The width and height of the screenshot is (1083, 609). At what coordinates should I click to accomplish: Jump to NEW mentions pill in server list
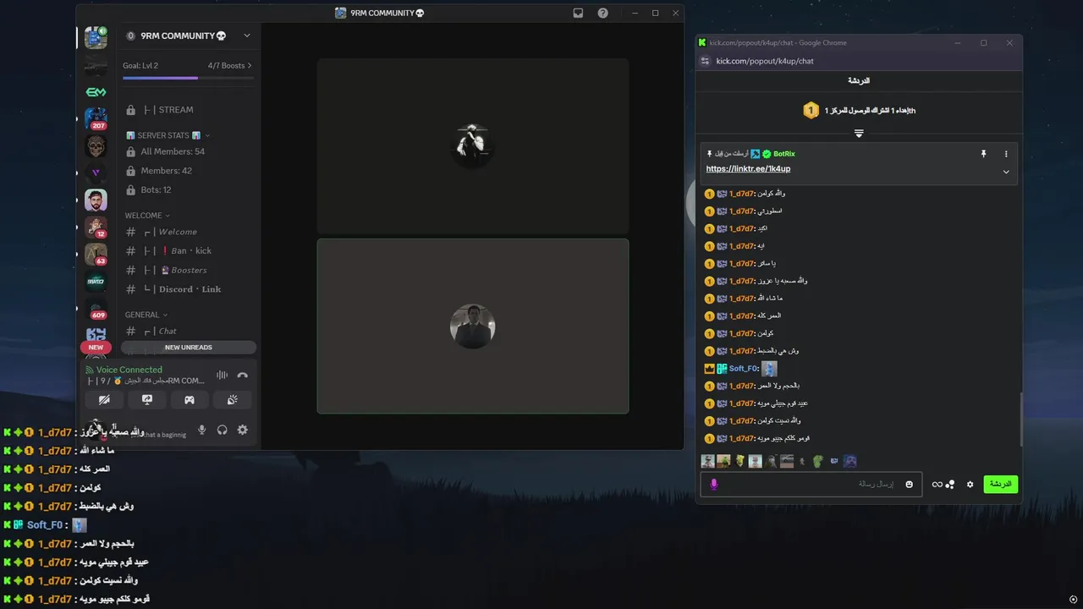point(96,347)
